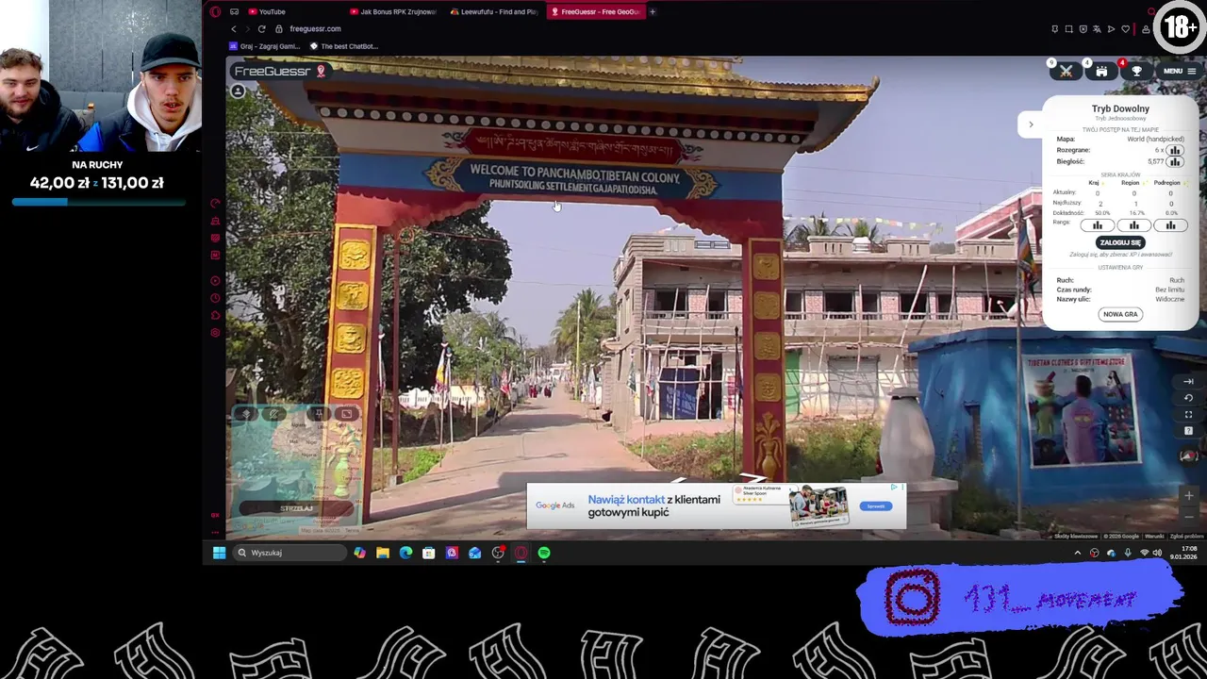Toggle the crossed-out pen option on the minimap
This screenshot has width=1207, height=679.
click(x=273, y=413)
